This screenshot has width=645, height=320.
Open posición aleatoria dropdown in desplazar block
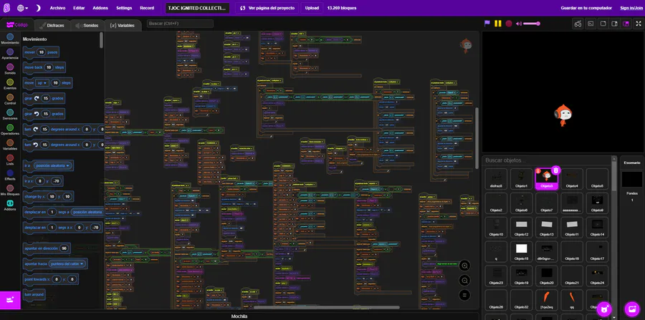pyautogui.click(x=87, y=212)
